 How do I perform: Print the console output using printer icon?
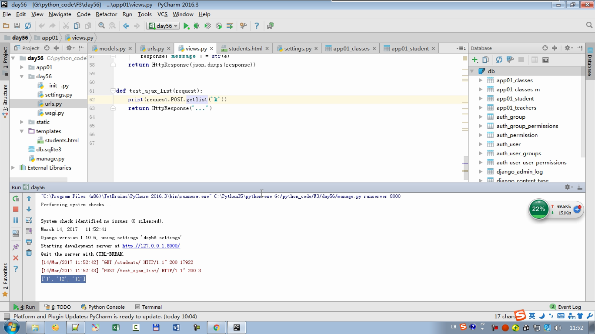click(x=29, y=242)
